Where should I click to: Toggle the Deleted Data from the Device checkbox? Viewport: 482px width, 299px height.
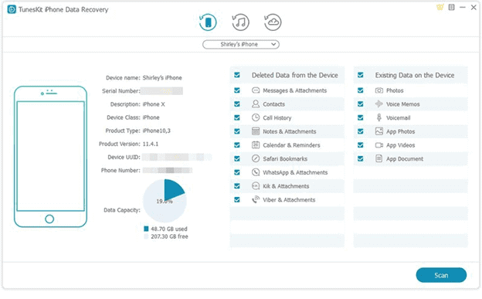(237, 75)
